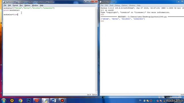This screenshot has height=103, width=184.
Task: Open the Options menu in Python Shell
Action: [124, 5]
